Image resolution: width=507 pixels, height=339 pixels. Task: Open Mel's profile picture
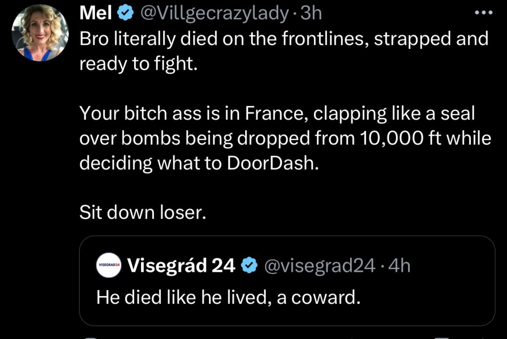click(40, 33)
